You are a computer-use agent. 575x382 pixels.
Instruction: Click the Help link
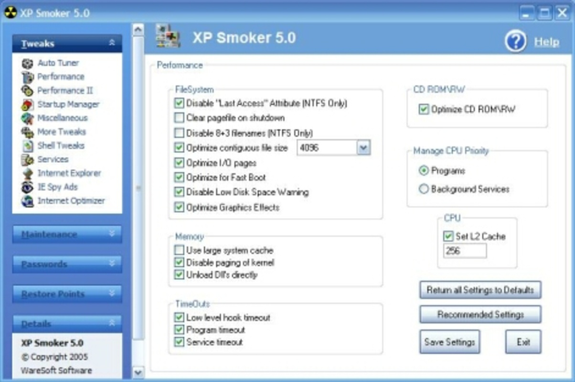[x=548, y=42]
